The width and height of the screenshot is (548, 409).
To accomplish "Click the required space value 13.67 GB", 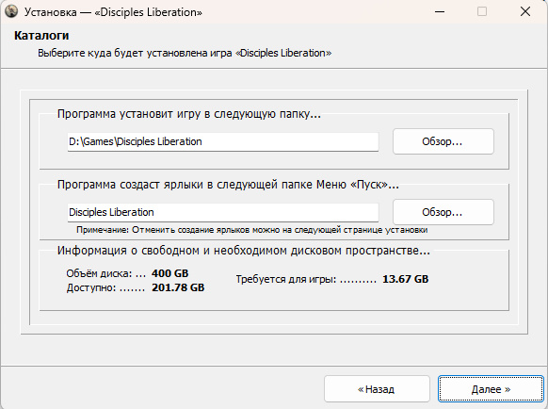I will coord(406,279).
